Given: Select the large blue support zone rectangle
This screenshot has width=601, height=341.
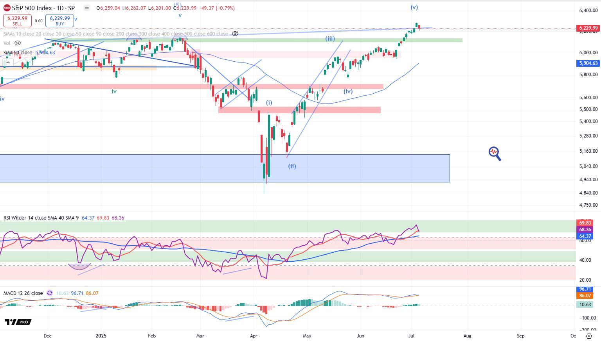Looking at the screenshot, I should click(x=225, y=168).
